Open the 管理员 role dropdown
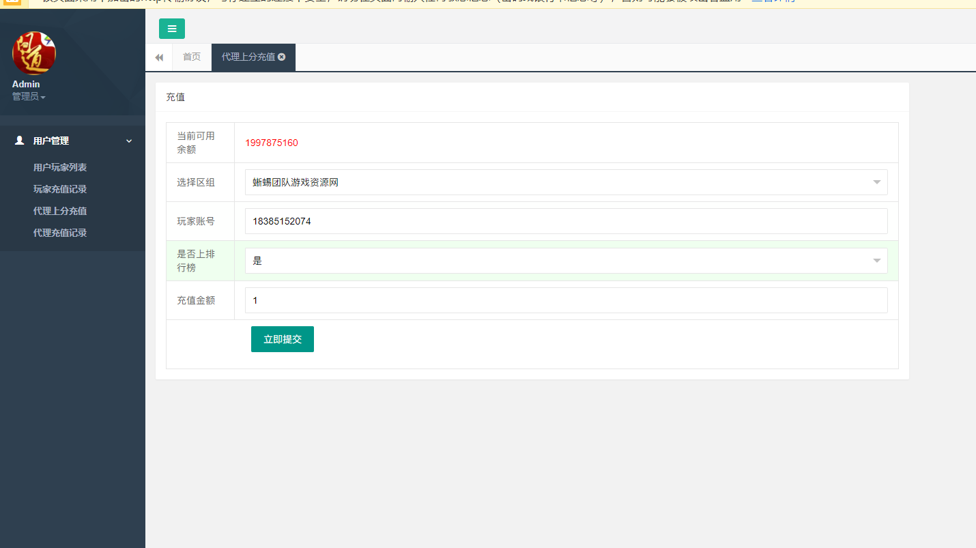This screenshot has width=976, height=548. (29, 97)
